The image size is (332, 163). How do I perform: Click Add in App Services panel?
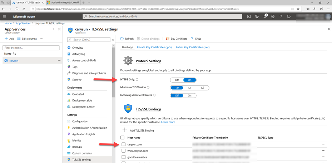(9, 39)
